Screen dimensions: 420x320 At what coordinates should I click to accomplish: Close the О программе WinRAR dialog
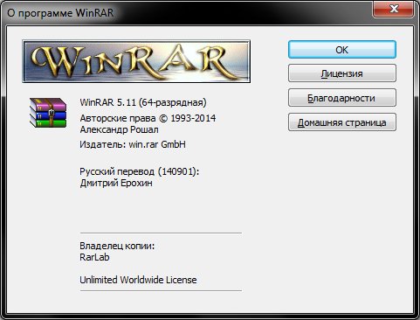click(x=394, y=9)
